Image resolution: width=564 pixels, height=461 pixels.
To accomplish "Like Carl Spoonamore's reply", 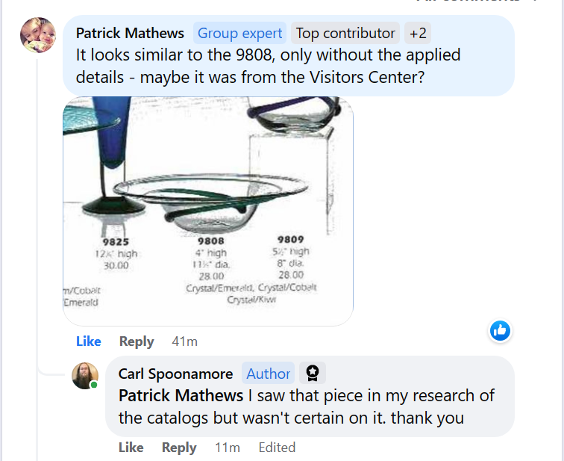I will 131,448.
